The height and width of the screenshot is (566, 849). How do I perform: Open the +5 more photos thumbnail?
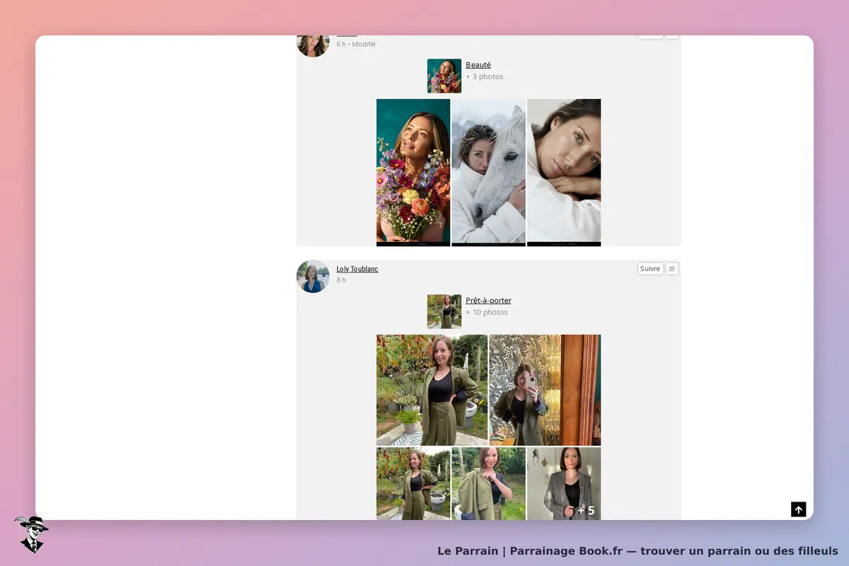tap(564, 483)
